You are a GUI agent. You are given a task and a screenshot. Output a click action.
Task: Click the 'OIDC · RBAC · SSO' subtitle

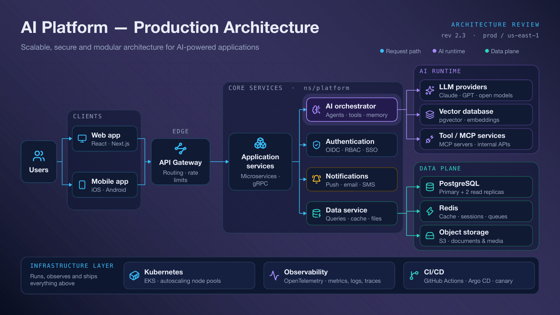tap(352, 150)
